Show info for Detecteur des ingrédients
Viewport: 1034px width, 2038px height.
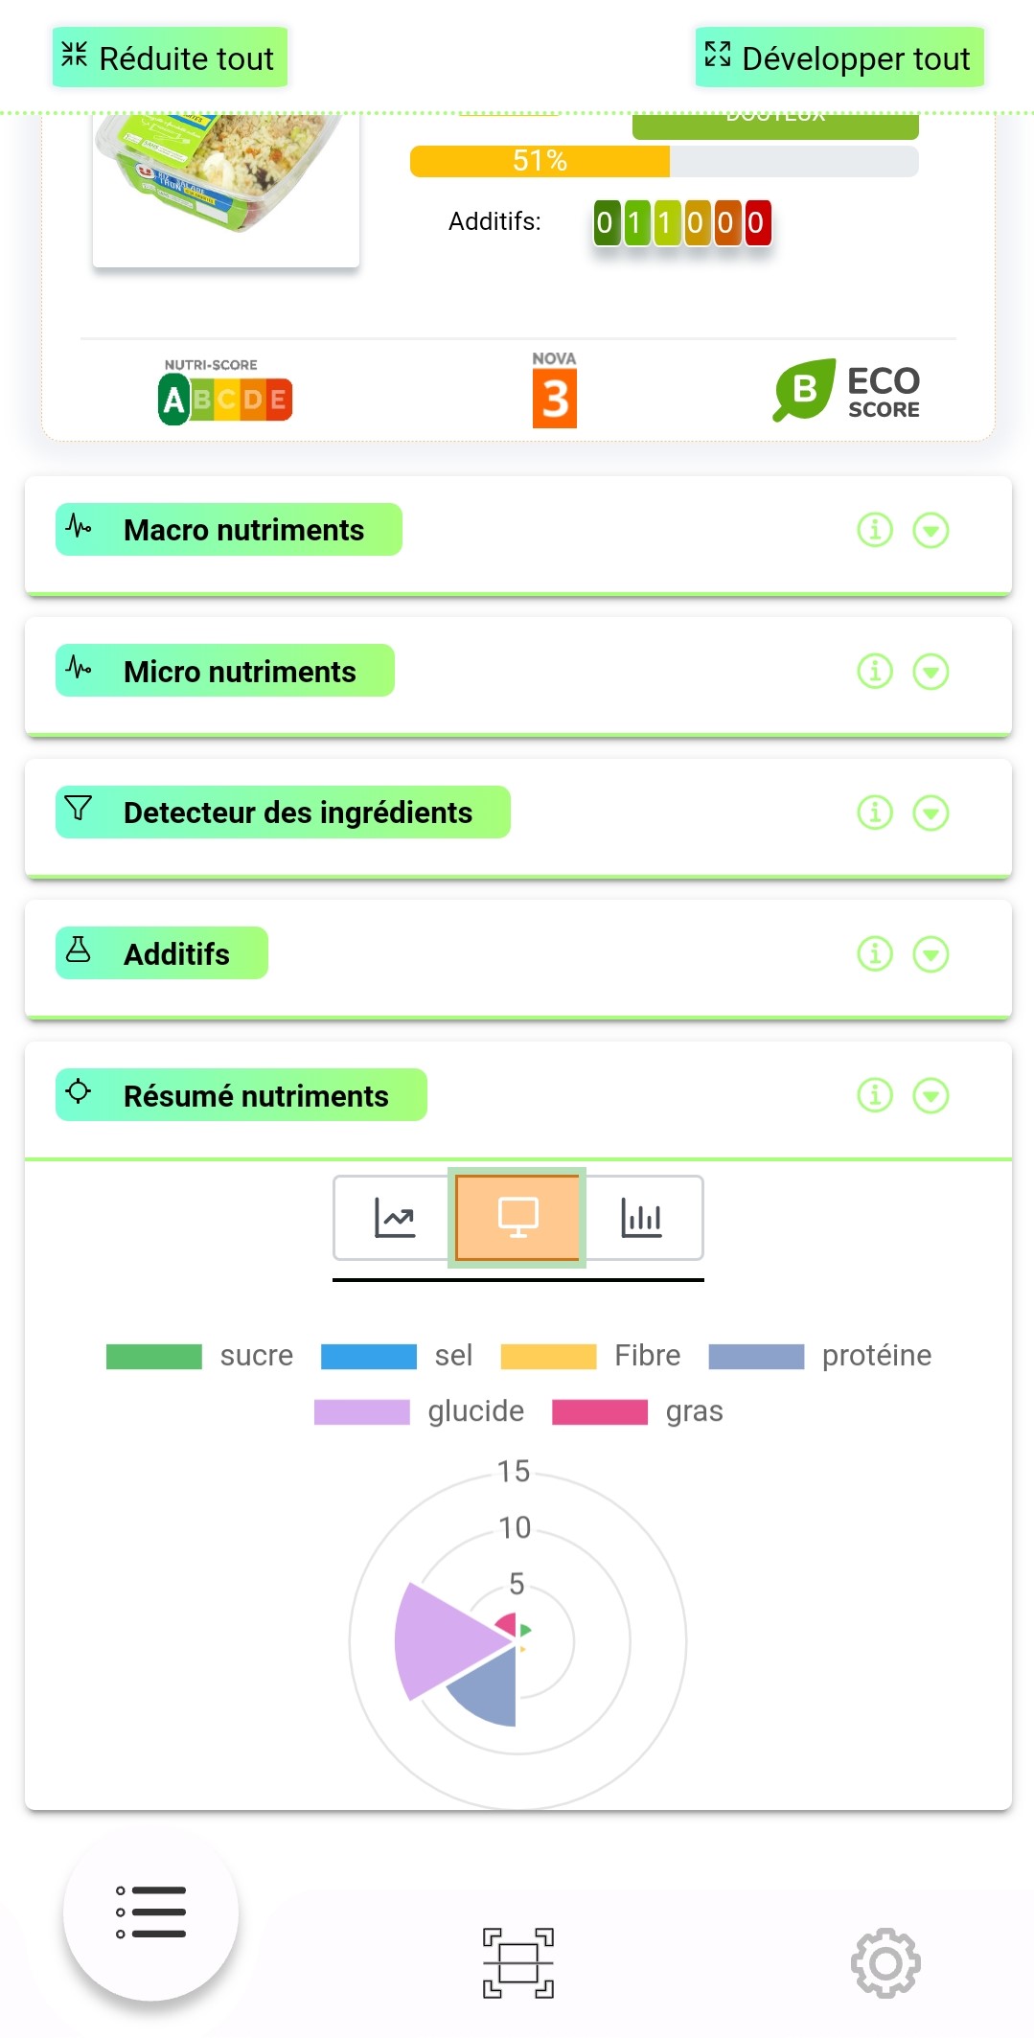(874, 813)
